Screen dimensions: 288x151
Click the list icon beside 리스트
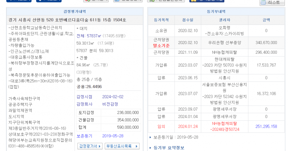click(263, 3)
